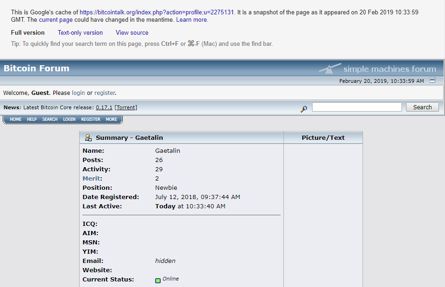Focus the forum search input field
This screenshot has height=287, width=445.
(357, 107)
